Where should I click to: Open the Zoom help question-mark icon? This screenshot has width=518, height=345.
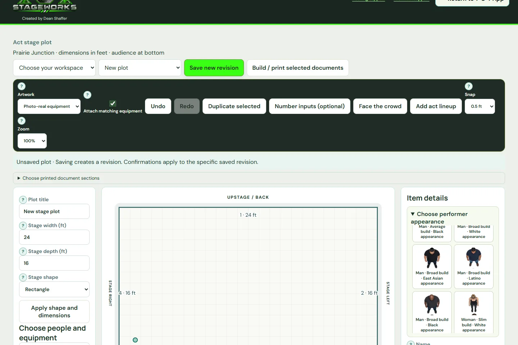(x=22, y=121)
